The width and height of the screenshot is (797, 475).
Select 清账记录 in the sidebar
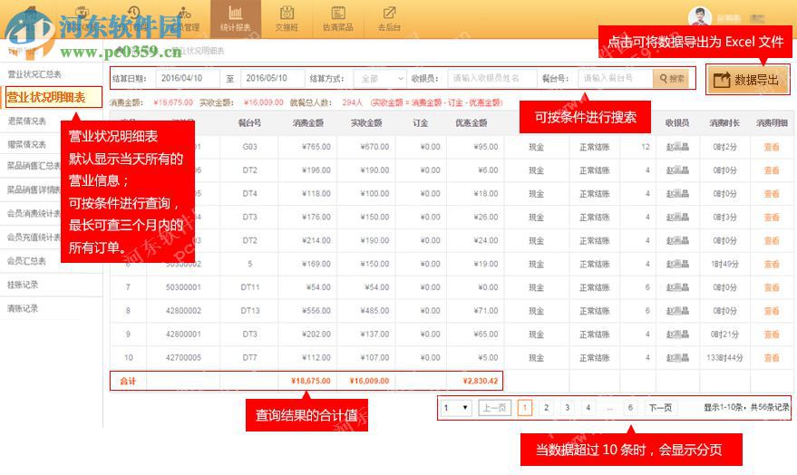tap(23, 308)
